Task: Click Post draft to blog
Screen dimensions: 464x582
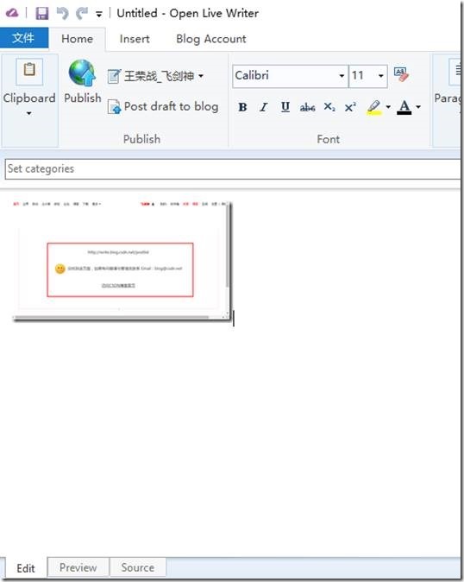Action: [163, 106]
